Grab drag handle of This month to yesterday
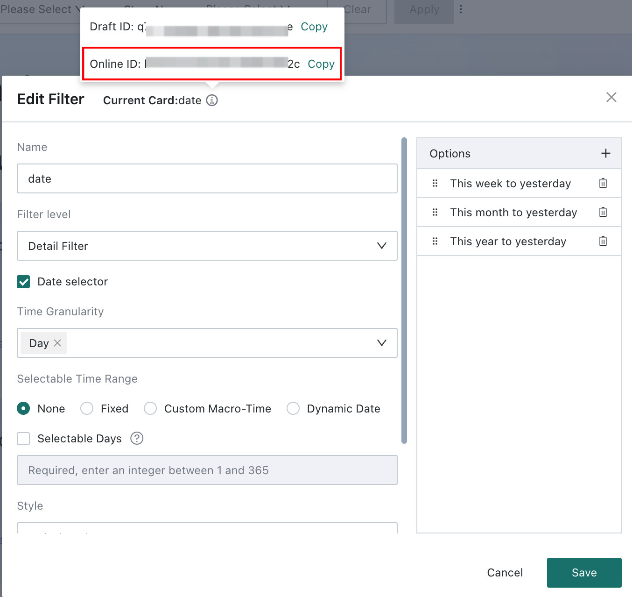 coord(435,212)
